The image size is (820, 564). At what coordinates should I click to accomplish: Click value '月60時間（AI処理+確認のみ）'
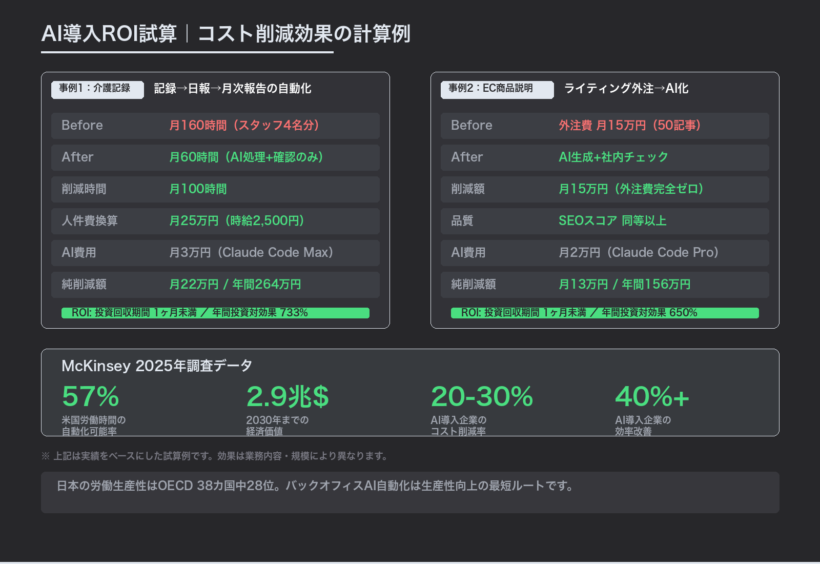246,157
